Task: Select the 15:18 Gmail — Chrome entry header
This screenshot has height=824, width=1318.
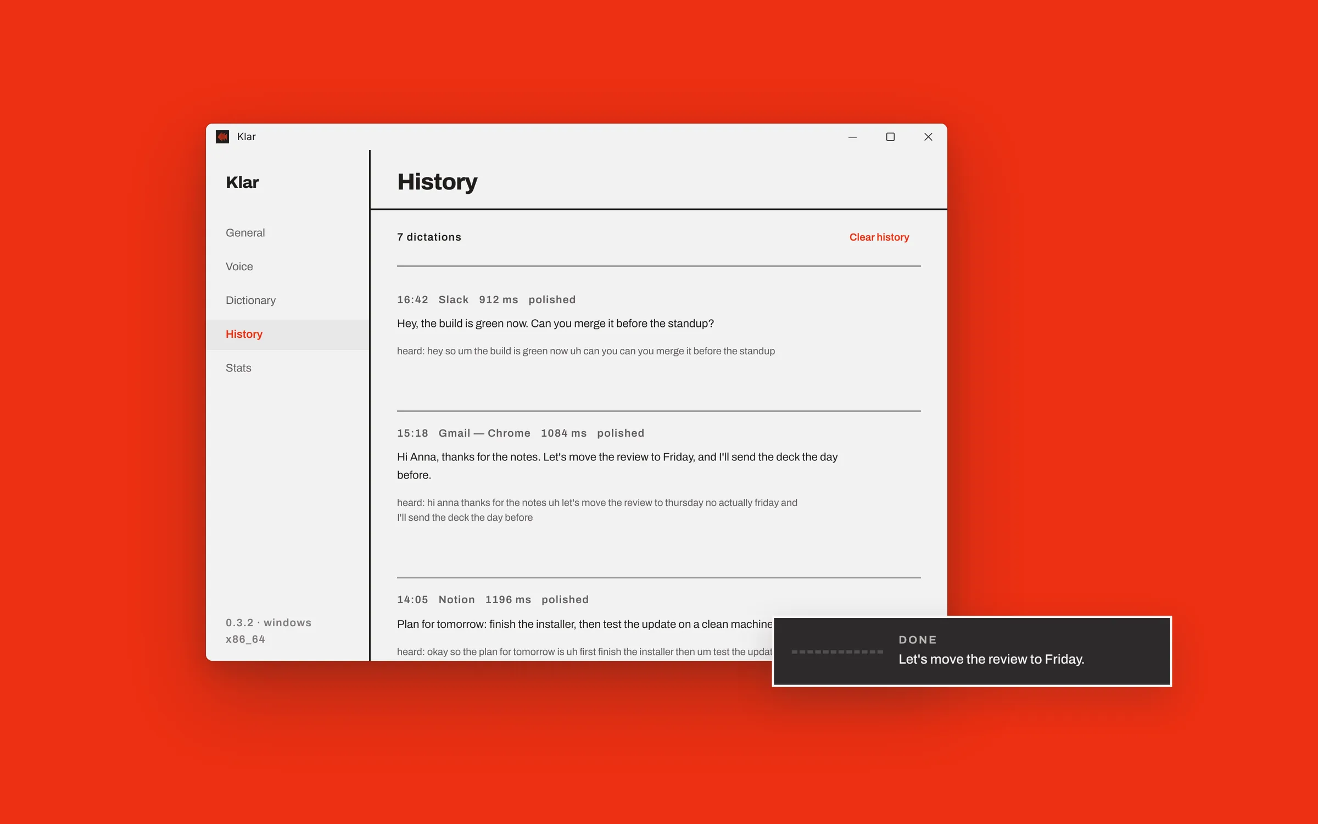Action: 521,433
